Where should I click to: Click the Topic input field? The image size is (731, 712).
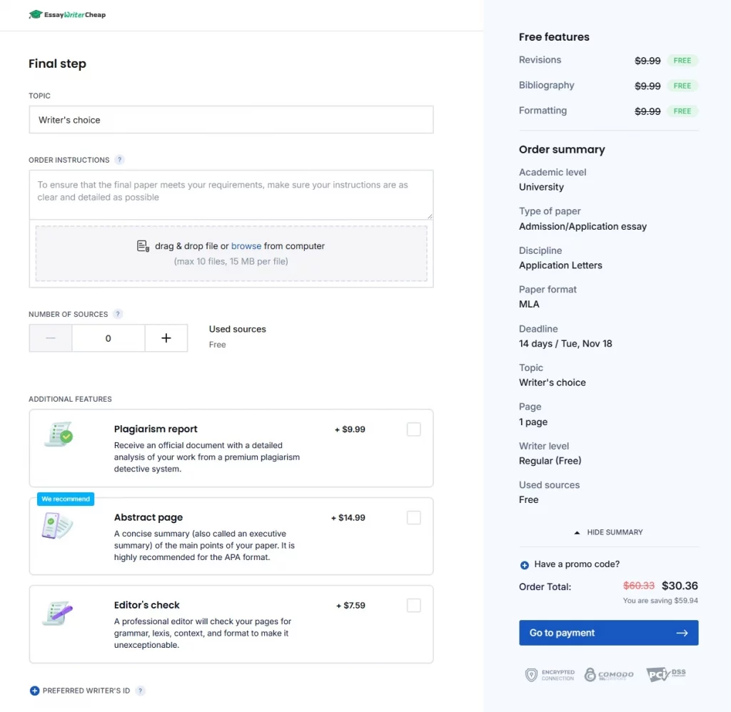pos(231,120)
